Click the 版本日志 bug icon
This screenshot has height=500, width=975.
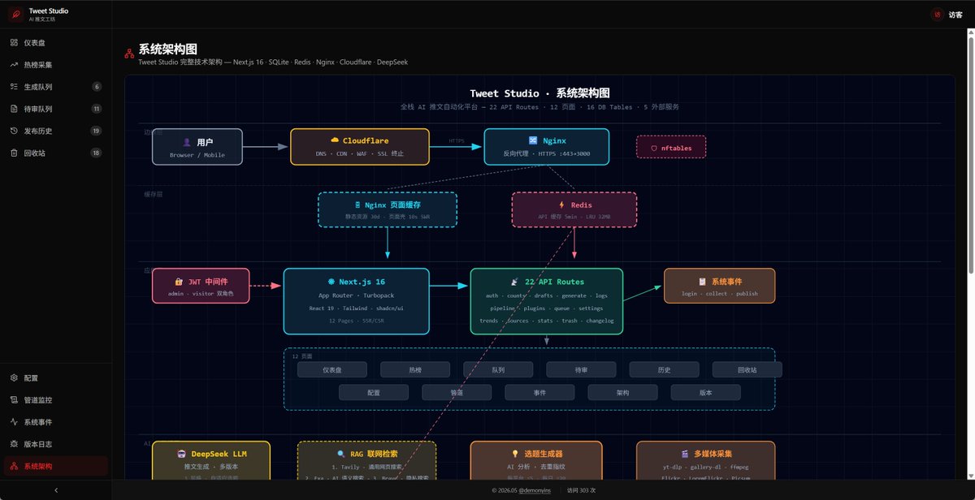pyautogui.click(x=14, y=444)
